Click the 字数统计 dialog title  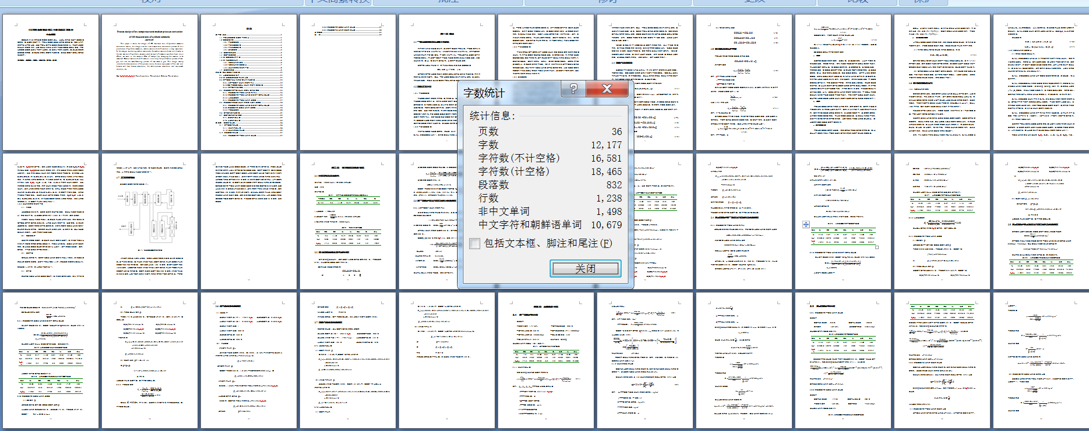[x=484, y=93]
